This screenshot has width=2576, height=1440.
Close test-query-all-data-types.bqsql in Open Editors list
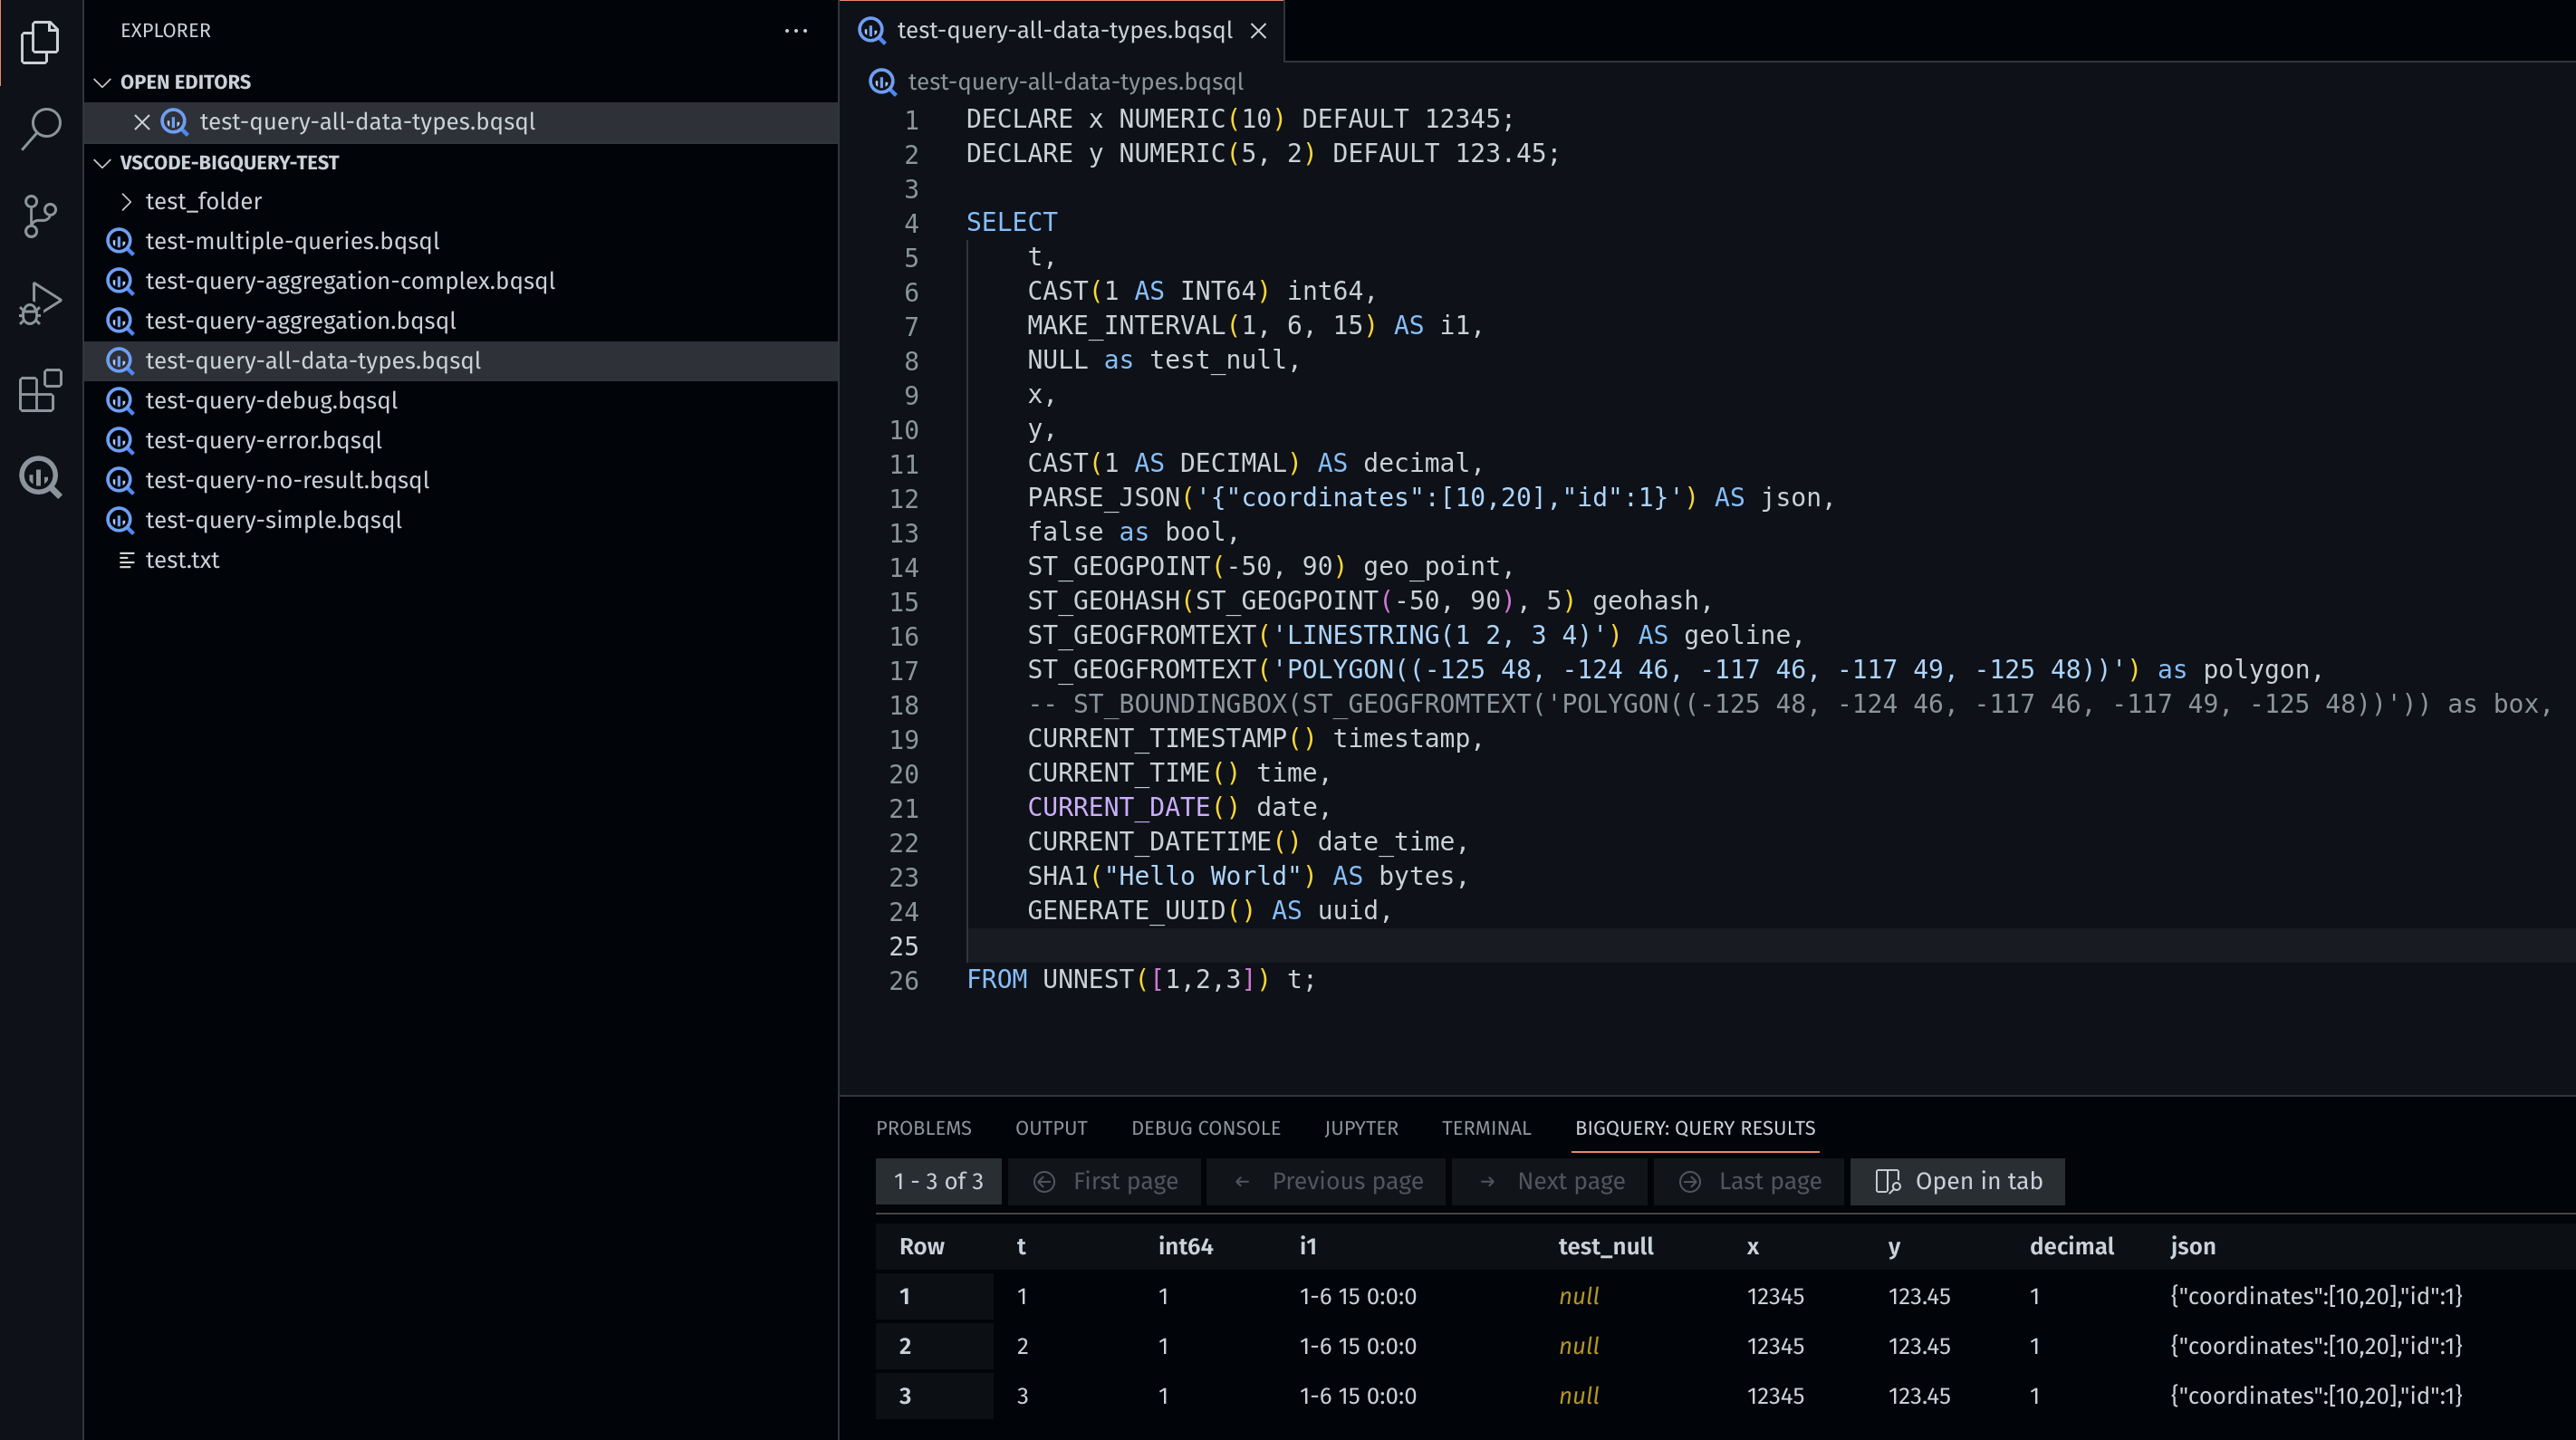[x=142, y=122]
